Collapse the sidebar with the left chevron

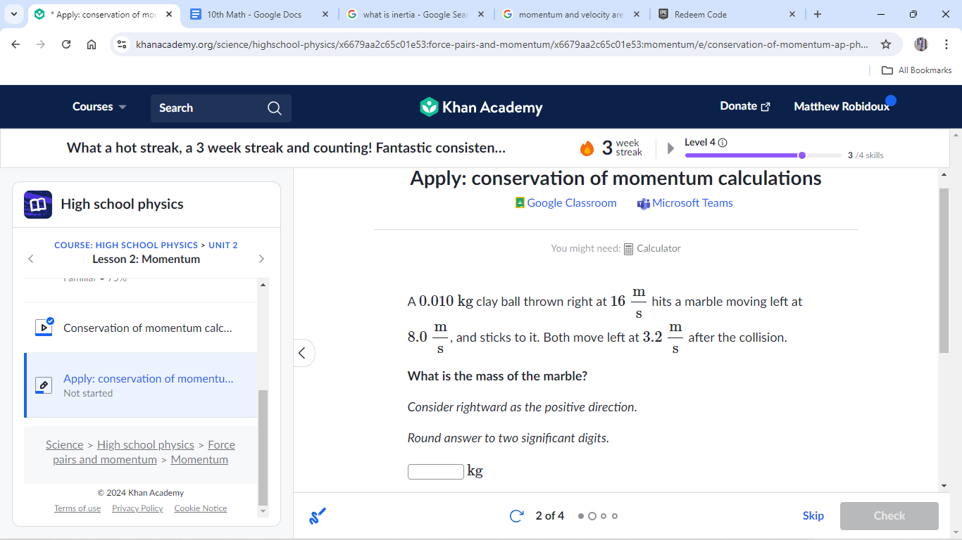tap(302, 352)
